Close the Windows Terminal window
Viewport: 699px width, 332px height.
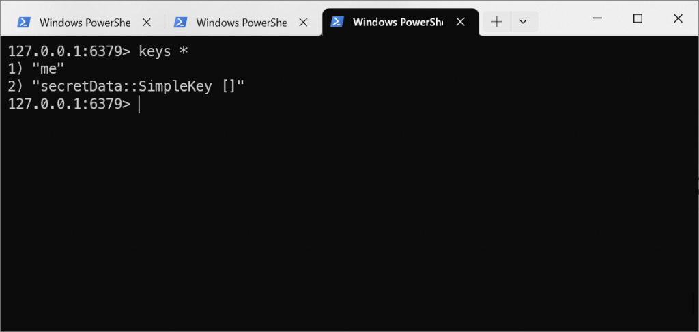678,18
